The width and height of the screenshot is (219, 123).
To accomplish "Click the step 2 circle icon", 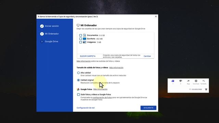I will point(42,34).
